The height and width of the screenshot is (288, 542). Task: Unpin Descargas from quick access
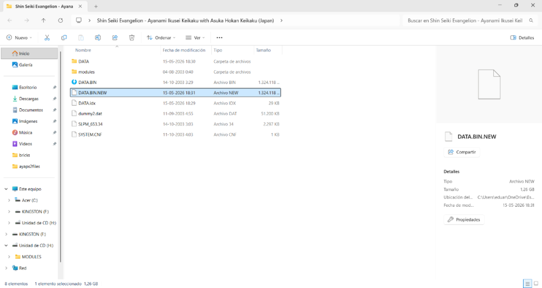click(x=55, y=99)
